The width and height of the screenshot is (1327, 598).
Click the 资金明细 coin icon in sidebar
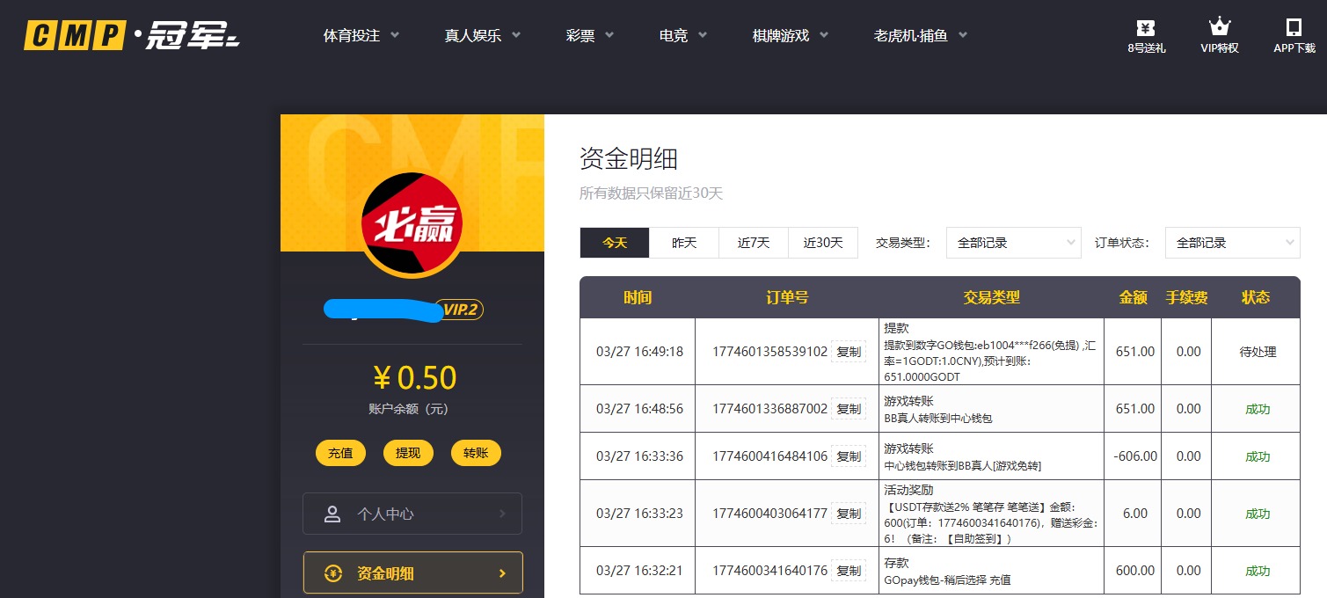tap(333, 572)
